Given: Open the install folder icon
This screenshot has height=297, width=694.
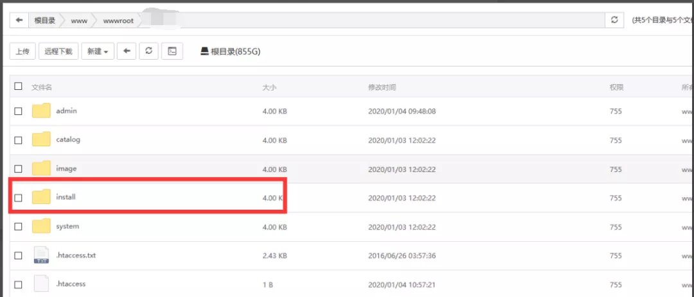Looking at the screenshot, I should click(41, 197).
